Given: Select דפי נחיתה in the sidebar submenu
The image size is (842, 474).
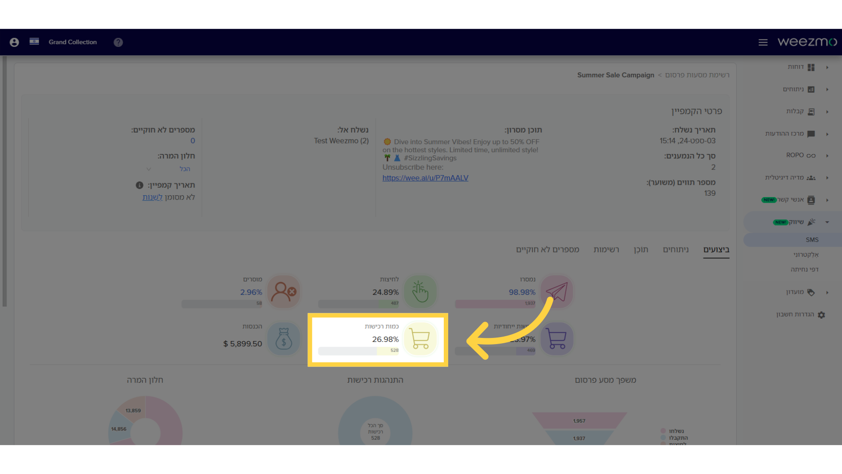Looking at the screenshot, I should tap(804, 269).
